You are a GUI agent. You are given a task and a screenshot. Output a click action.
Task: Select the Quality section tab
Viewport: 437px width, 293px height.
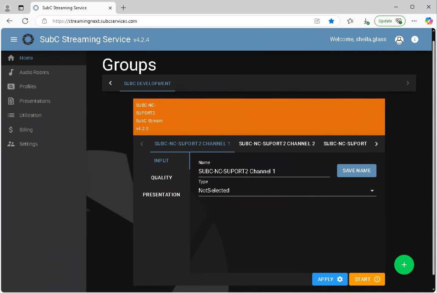coord(161,178)
